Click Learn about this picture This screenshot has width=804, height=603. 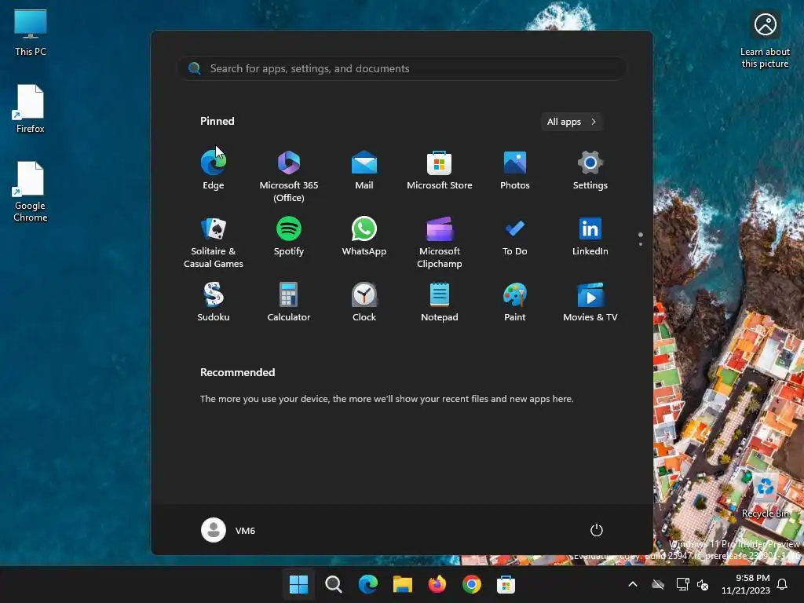[765, 40]
